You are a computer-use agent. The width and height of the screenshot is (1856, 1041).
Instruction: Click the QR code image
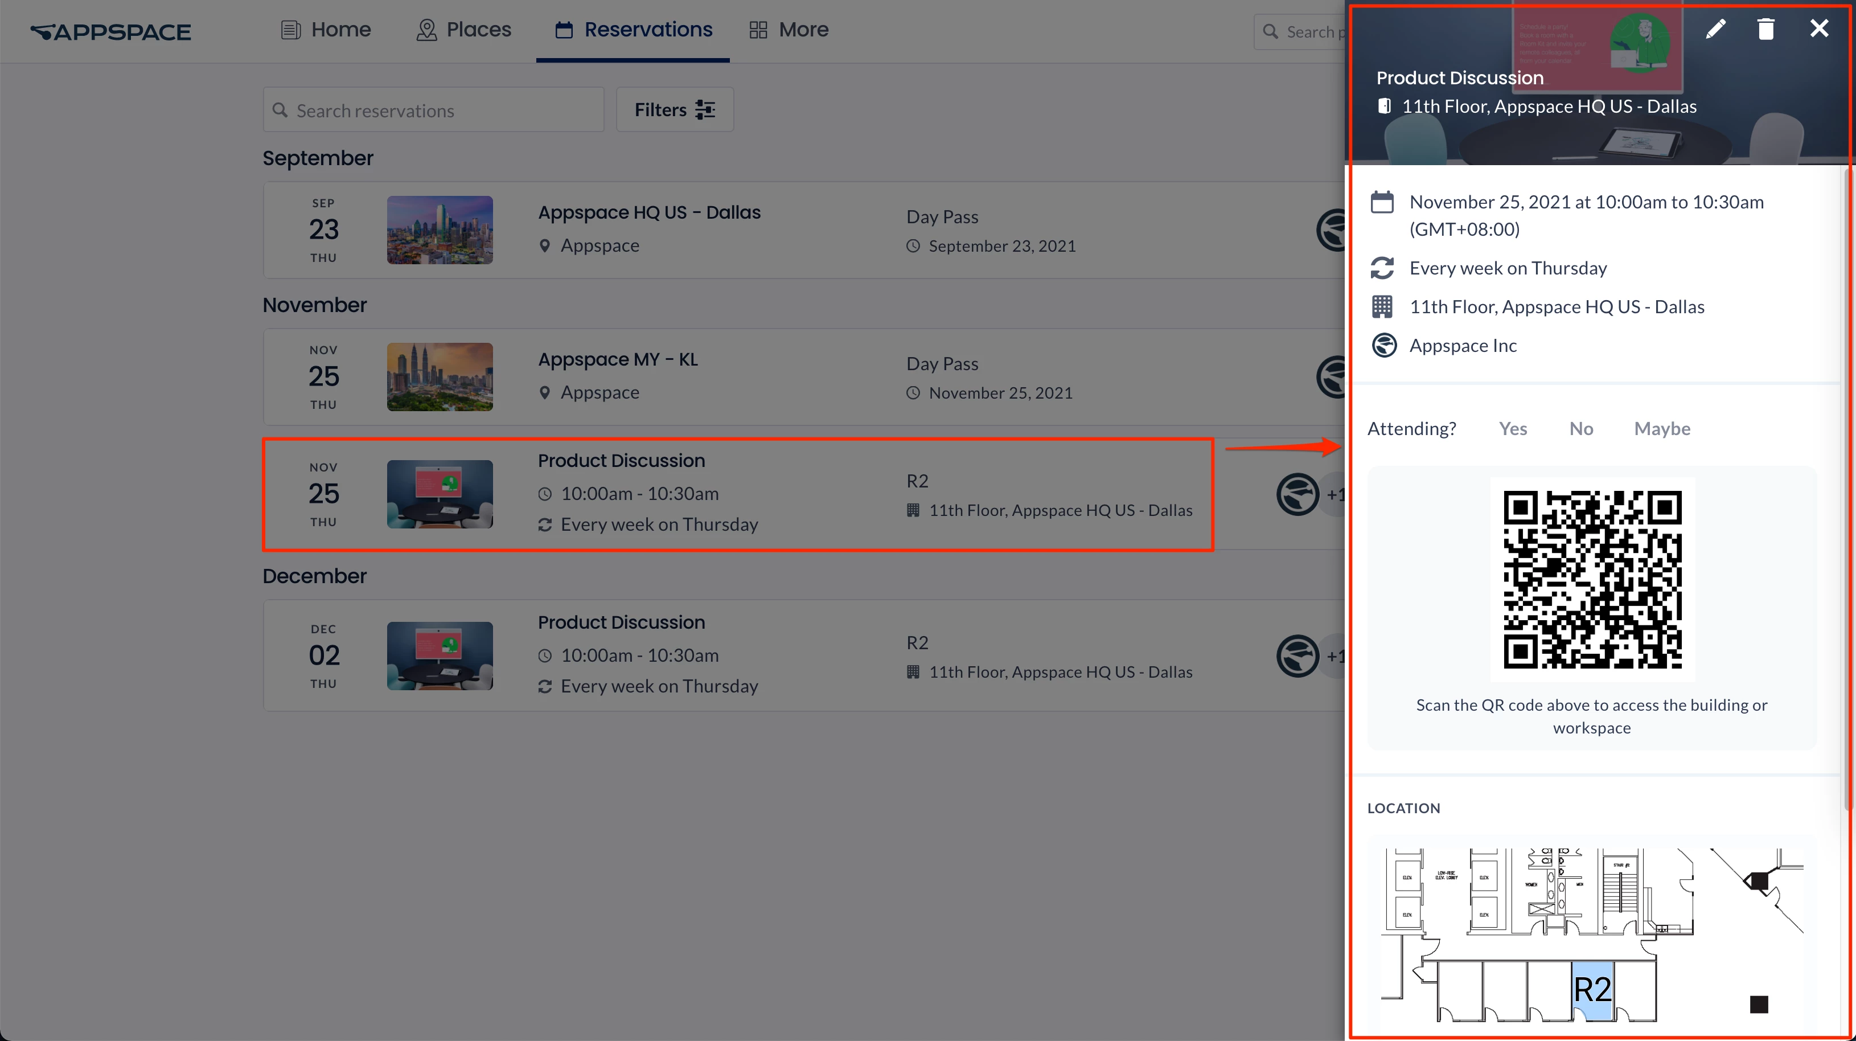(x=1592, y=580)
